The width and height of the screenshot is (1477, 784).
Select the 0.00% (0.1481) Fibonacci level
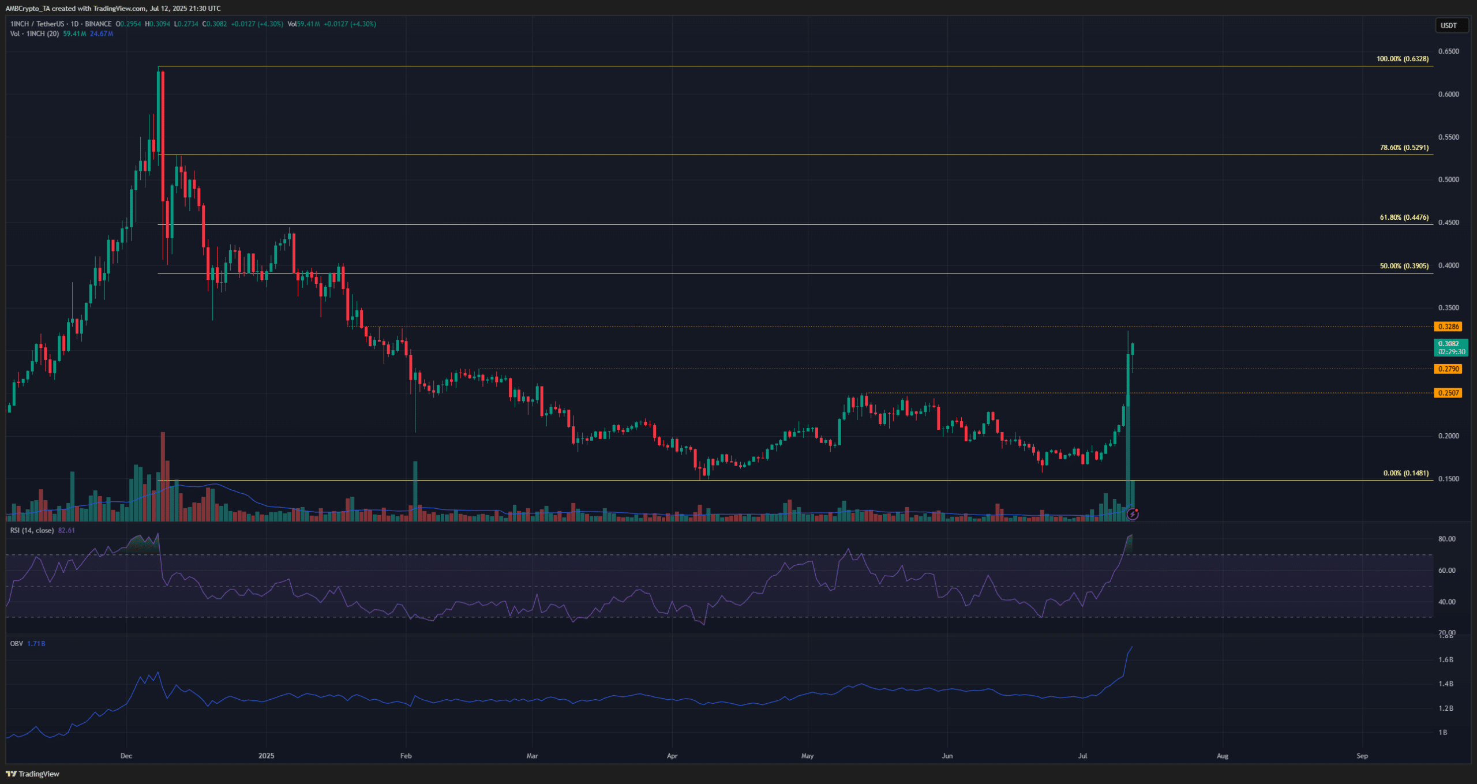click(1406, 473)
